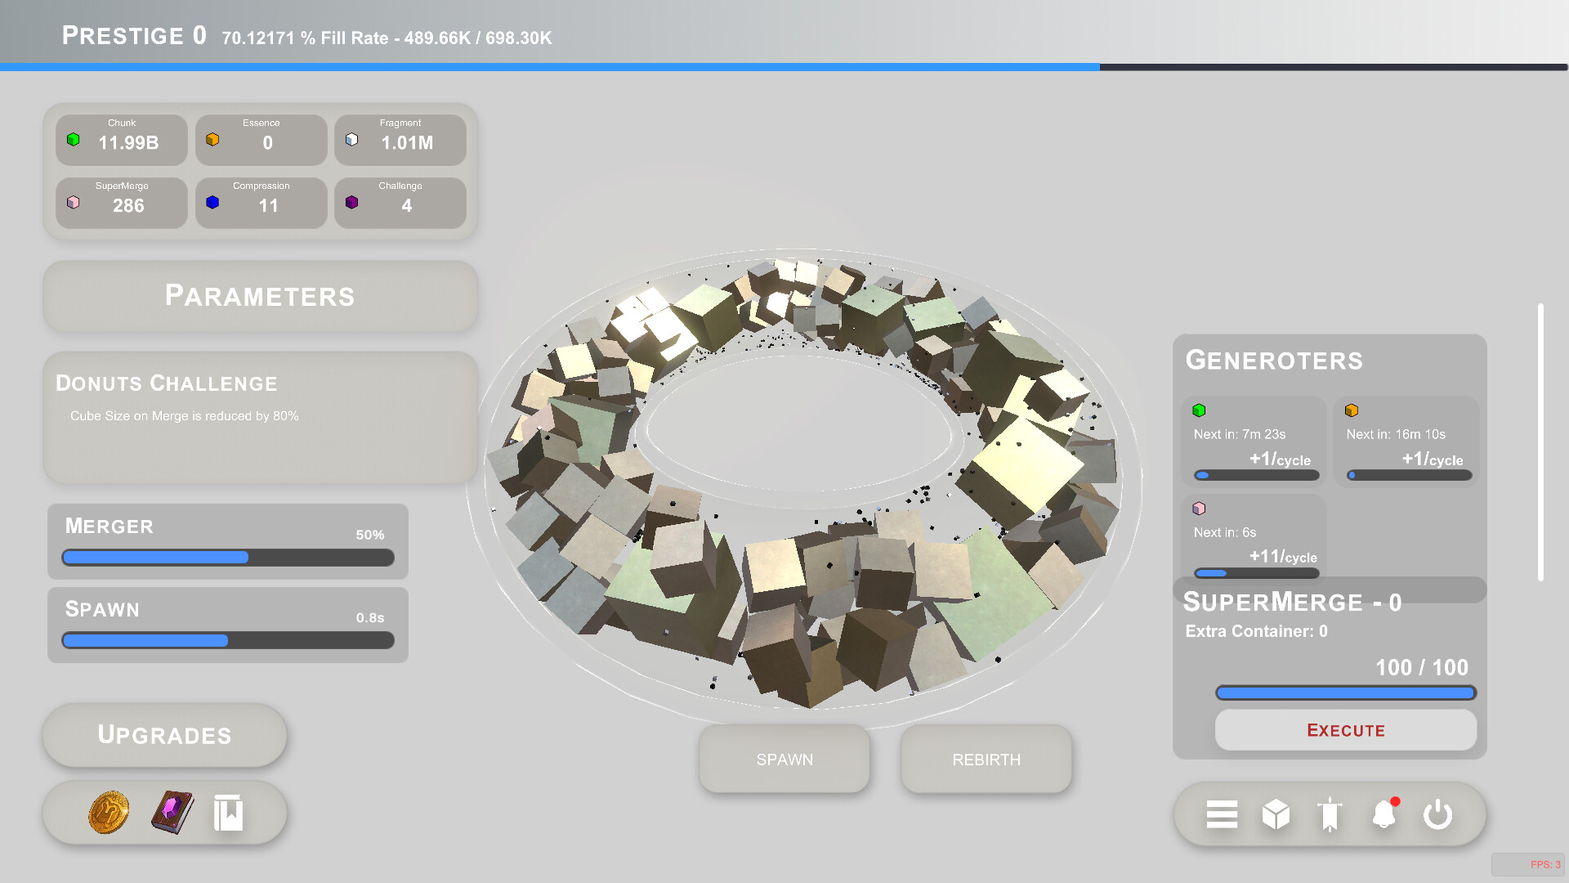
Task: Open the hamburger list menu icon
Action: pyautogui.click(x=1222, y=814)
